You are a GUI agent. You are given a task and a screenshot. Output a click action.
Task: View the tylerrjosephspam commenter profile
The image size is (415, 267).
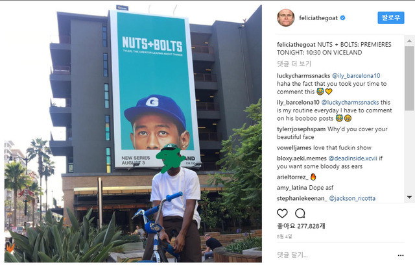[x=301, y=129]
